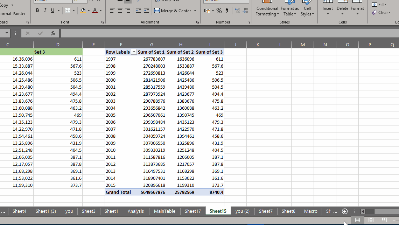
Task: Select the Sum of Set 1 header cell
Action: click(152, 52)
